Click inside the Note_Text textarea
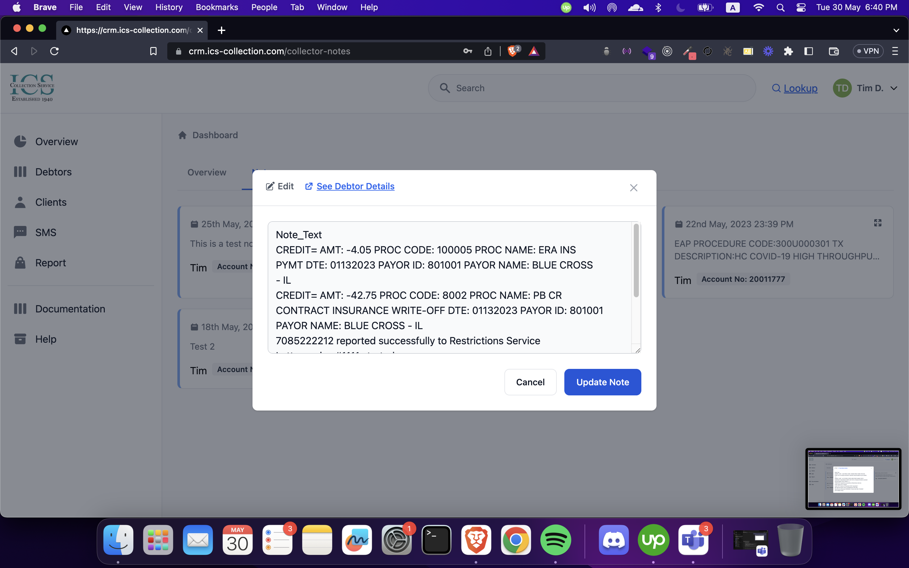909x568 pixels. click(449, 287)
